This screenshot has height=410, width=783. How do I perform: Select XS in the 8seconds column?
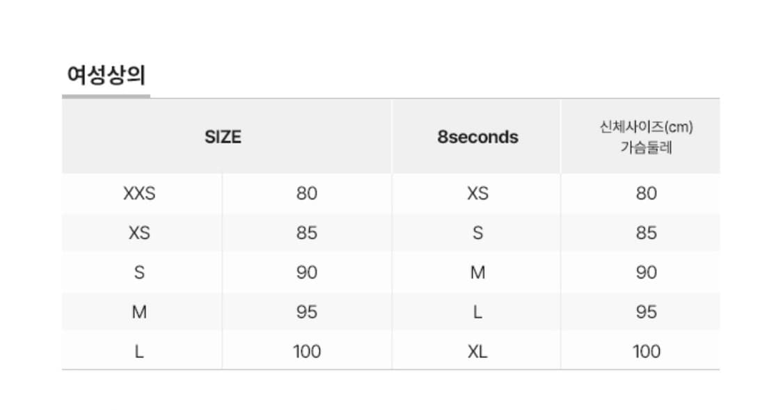coord(477,193)
